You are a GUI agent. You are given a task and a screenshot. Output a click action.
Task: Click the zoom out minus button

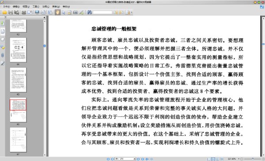point(242,159)
